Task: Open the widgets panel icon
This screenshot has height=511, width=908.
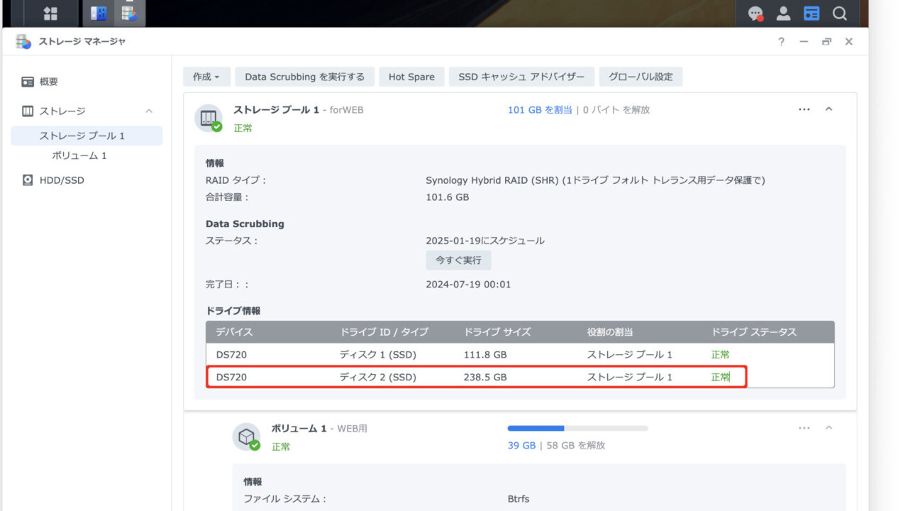Action: [x=812, y=13]
